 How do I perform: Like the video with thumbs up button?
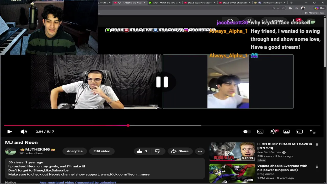pos(142,151)
